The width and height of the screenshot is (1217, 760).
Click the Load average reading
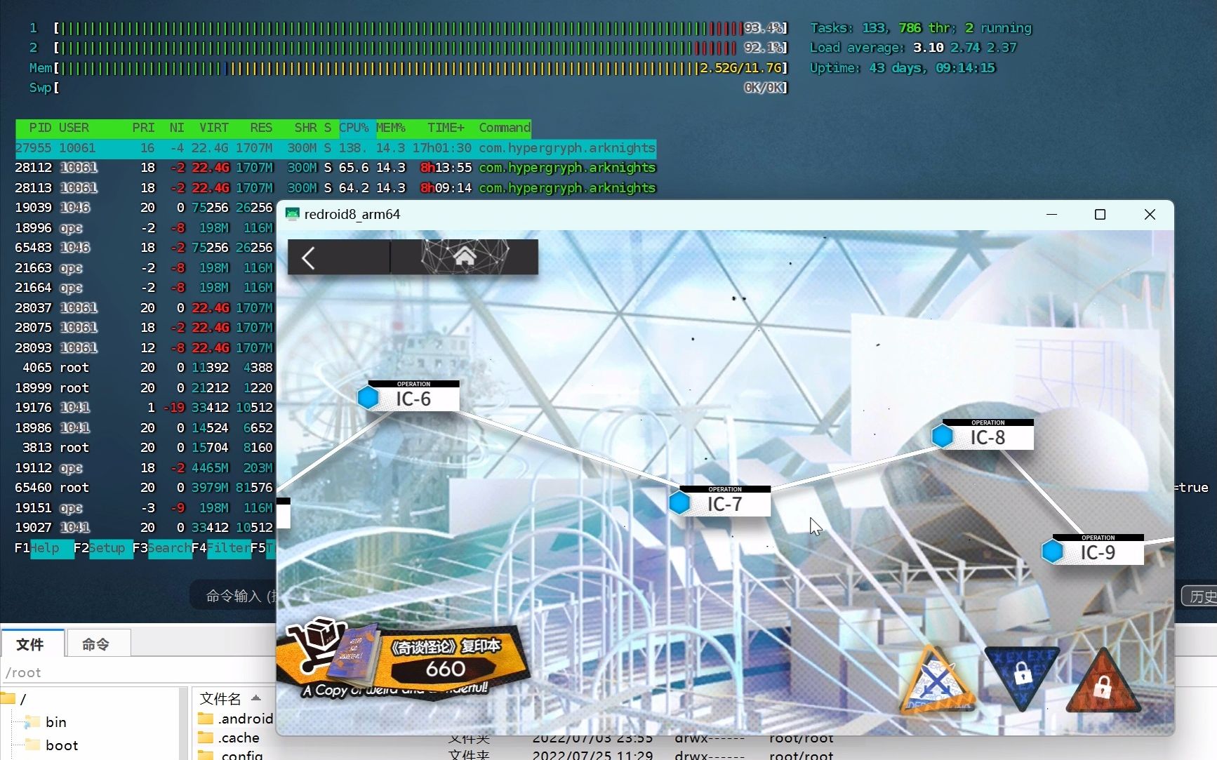click(x=913, y=48)
